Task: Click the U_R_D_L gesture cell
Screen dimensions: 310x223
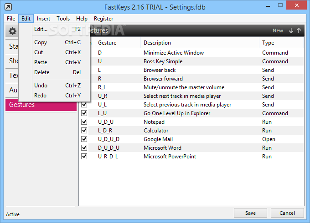Action: click(108, 157)
